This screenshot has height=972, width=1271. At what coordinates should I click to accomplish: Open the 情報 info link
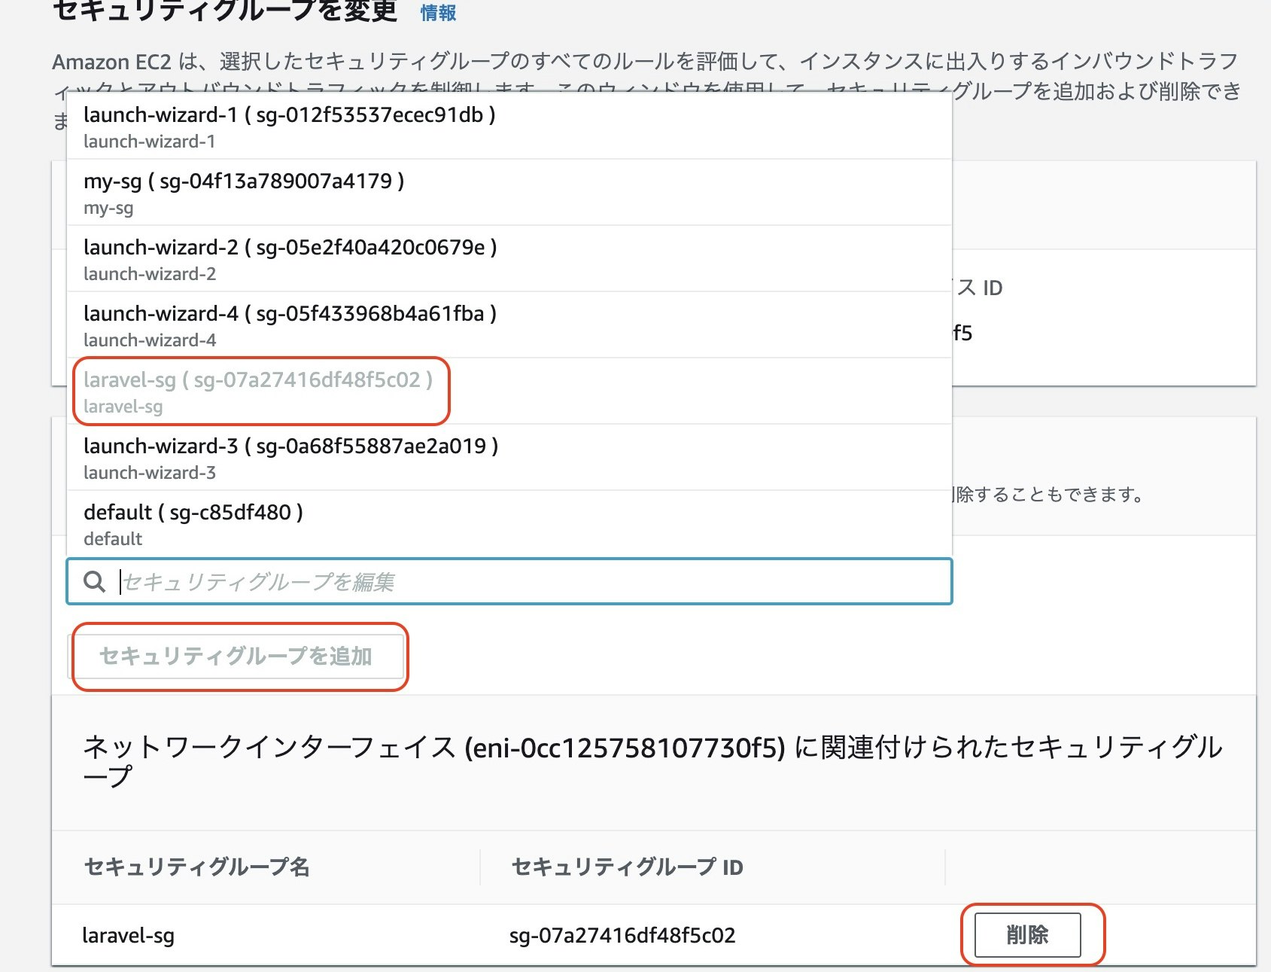pyautogui.click(x=437, y=12)
